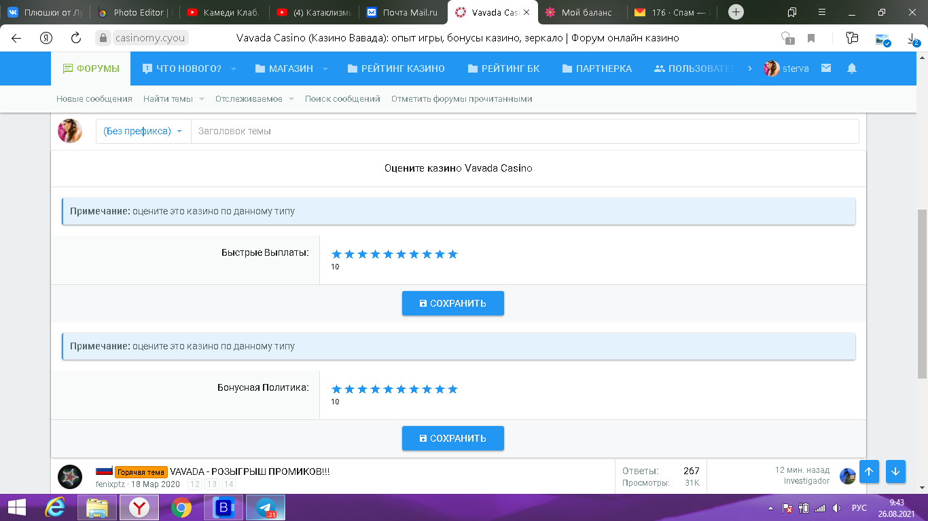
Task: Open the Windows Start menu
Action: (17, 507)
